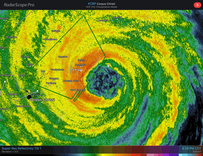Tap the VCP 212 Precipitation Mode text
Image resolution: width=203 pixels, height=156 pixels.
pos(101,7)
